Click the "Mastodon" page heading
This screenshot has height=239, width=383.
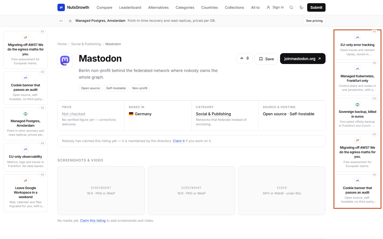[x=100, y=58]
